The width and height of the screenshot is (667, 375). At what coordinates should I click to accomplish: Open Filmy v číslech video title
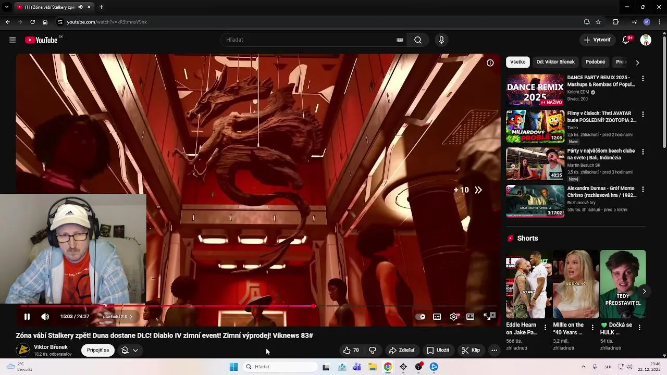coord(602,117)
